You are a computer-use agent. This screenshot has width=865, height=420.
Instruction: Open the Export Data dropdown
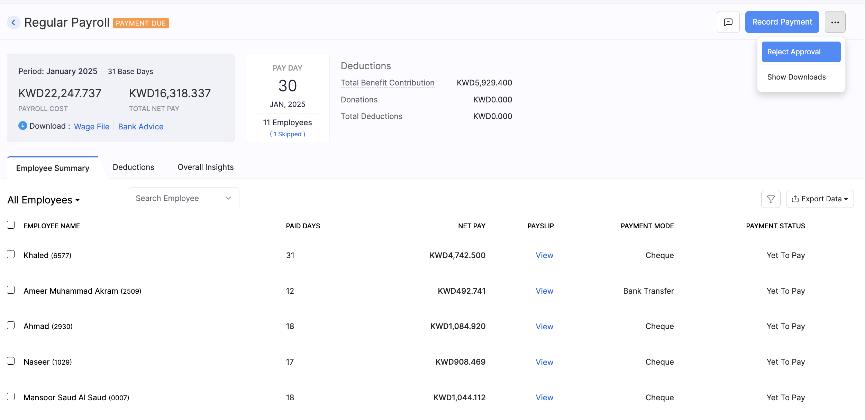click(x=820, y=199)
